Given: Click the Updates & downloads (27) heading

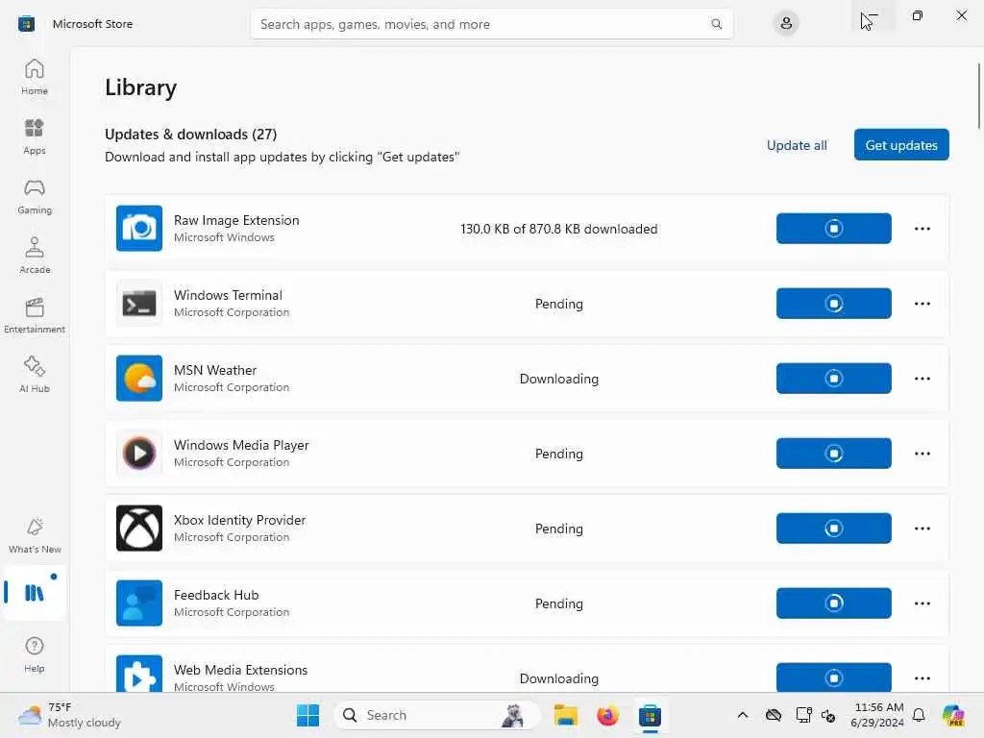Looking at the screenshot, I should pyautogui.click(x=191, y=135).
